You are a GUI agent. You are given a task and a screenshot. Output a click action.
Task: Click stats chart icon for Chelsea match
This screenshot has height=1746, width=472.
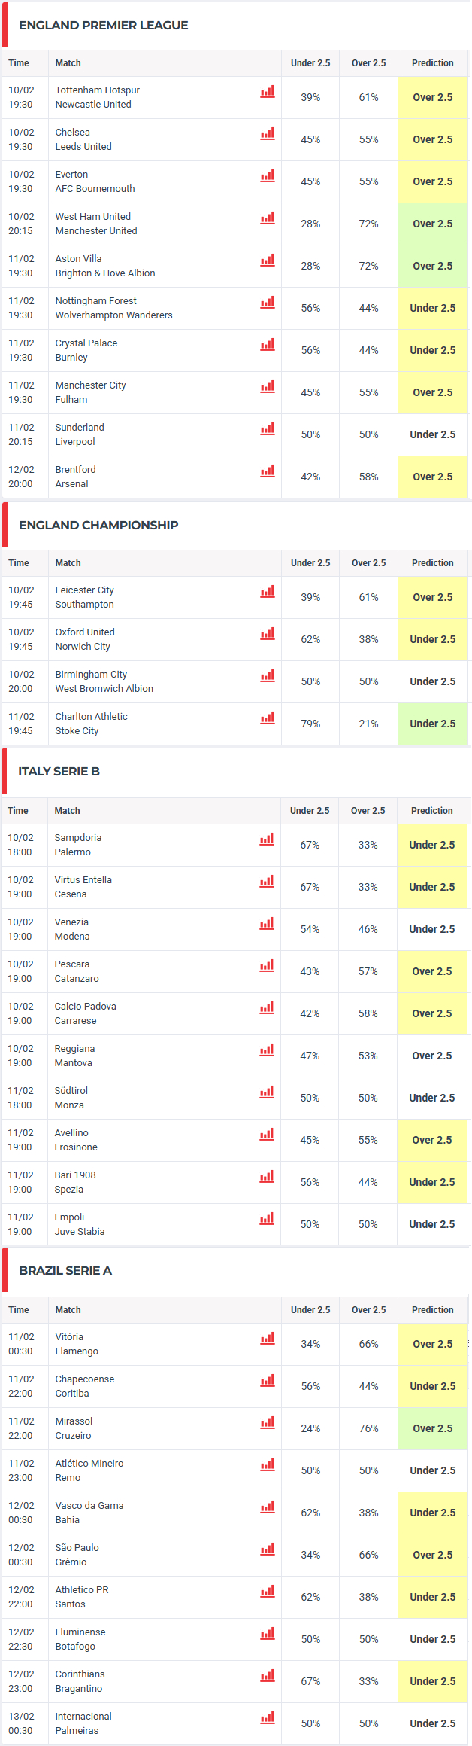click(x=268, y=133)
